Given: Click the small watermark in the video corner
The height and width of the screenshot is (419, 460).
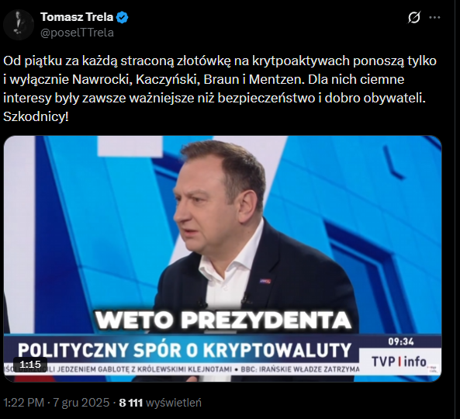Looking at the screenshot, I should (432, 369).
